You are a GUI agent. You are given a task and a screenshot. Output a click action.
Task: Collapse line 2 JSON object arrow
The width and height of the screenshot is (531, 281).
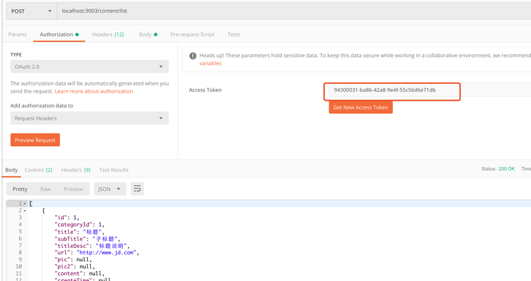pyautogui.click(x=25, y=211)
